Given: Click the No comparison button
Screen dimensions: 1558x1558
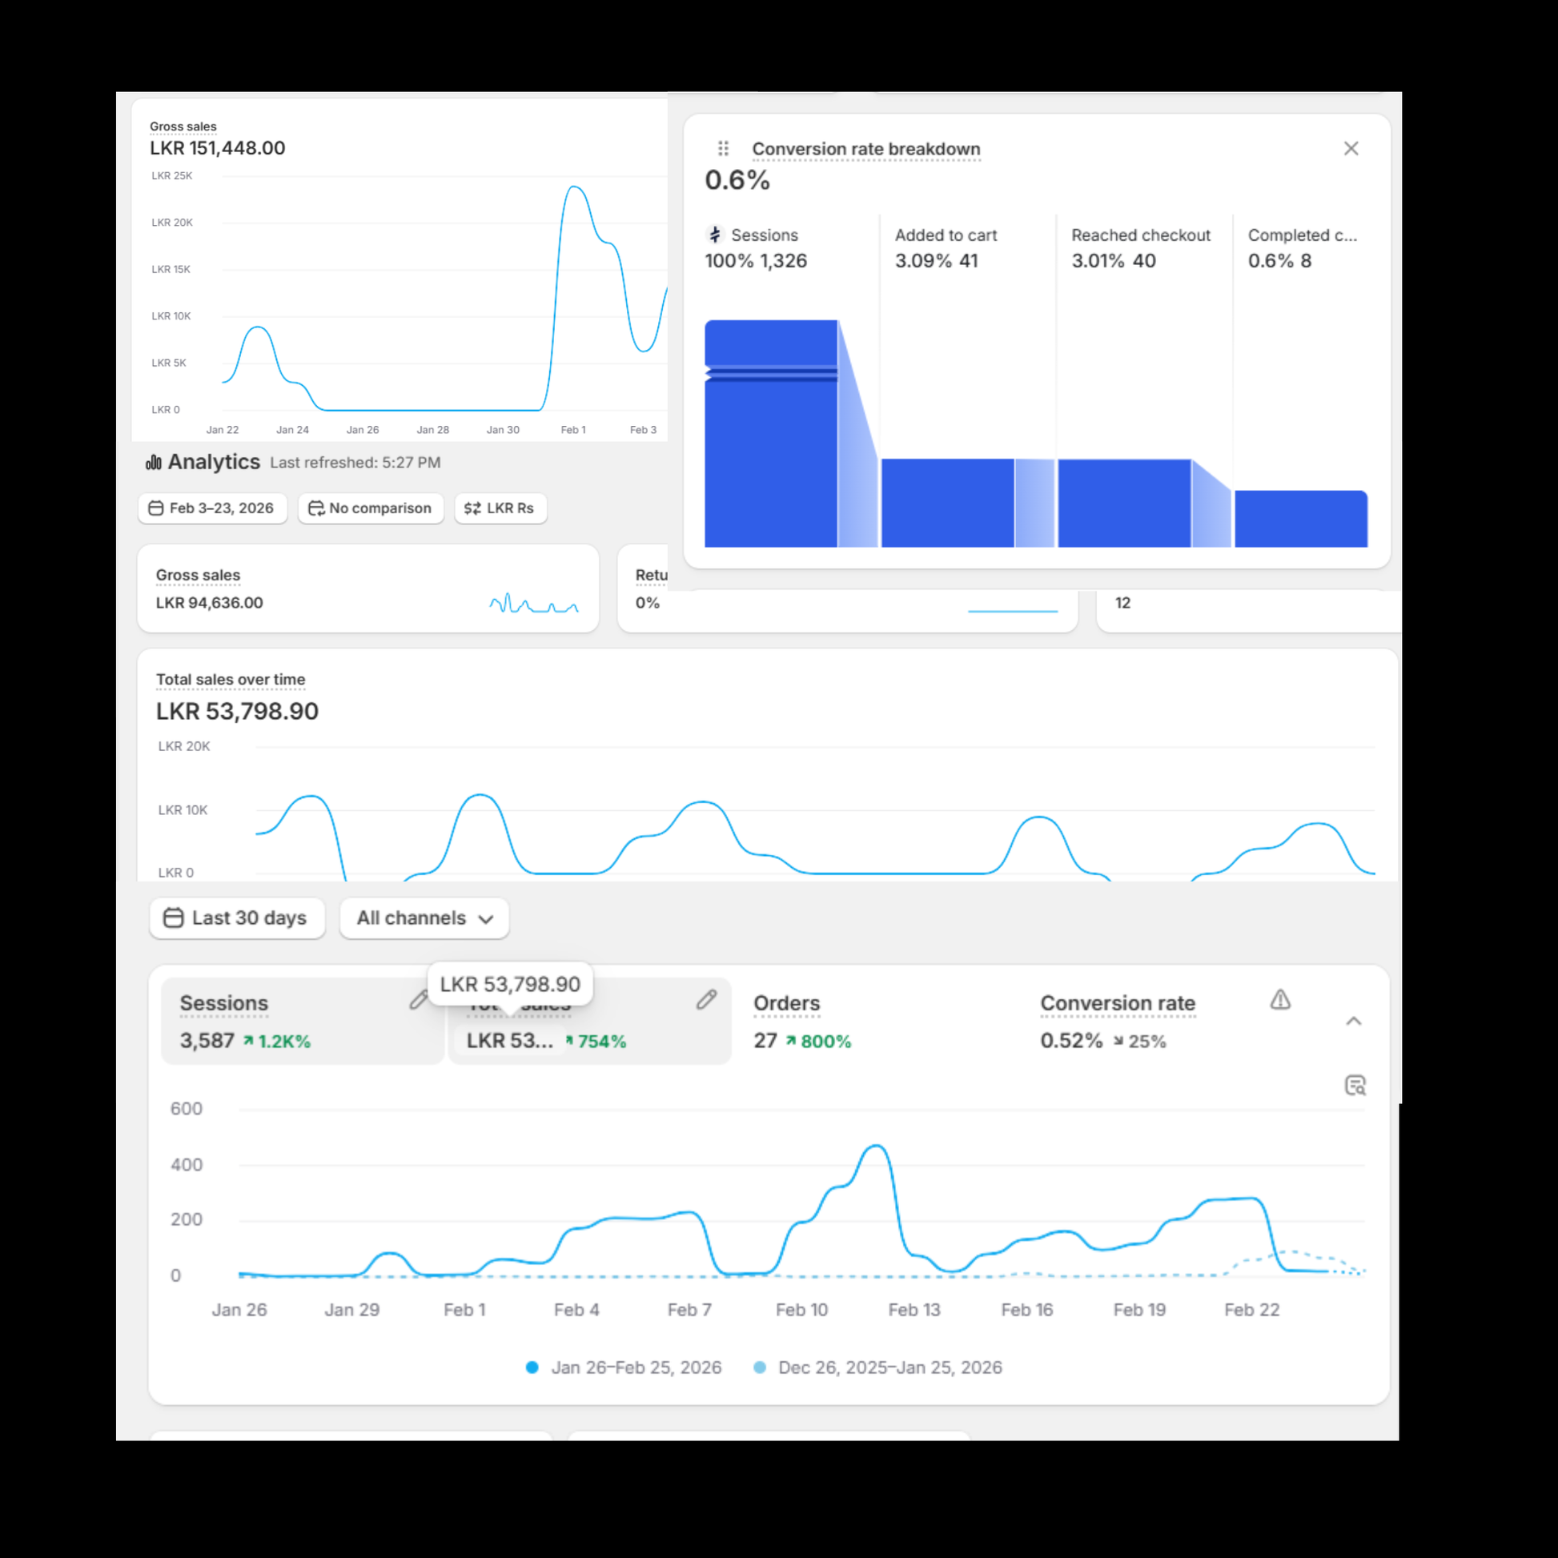Looking at the screenshot, I should pyautogui.click(x=371, y=508).
